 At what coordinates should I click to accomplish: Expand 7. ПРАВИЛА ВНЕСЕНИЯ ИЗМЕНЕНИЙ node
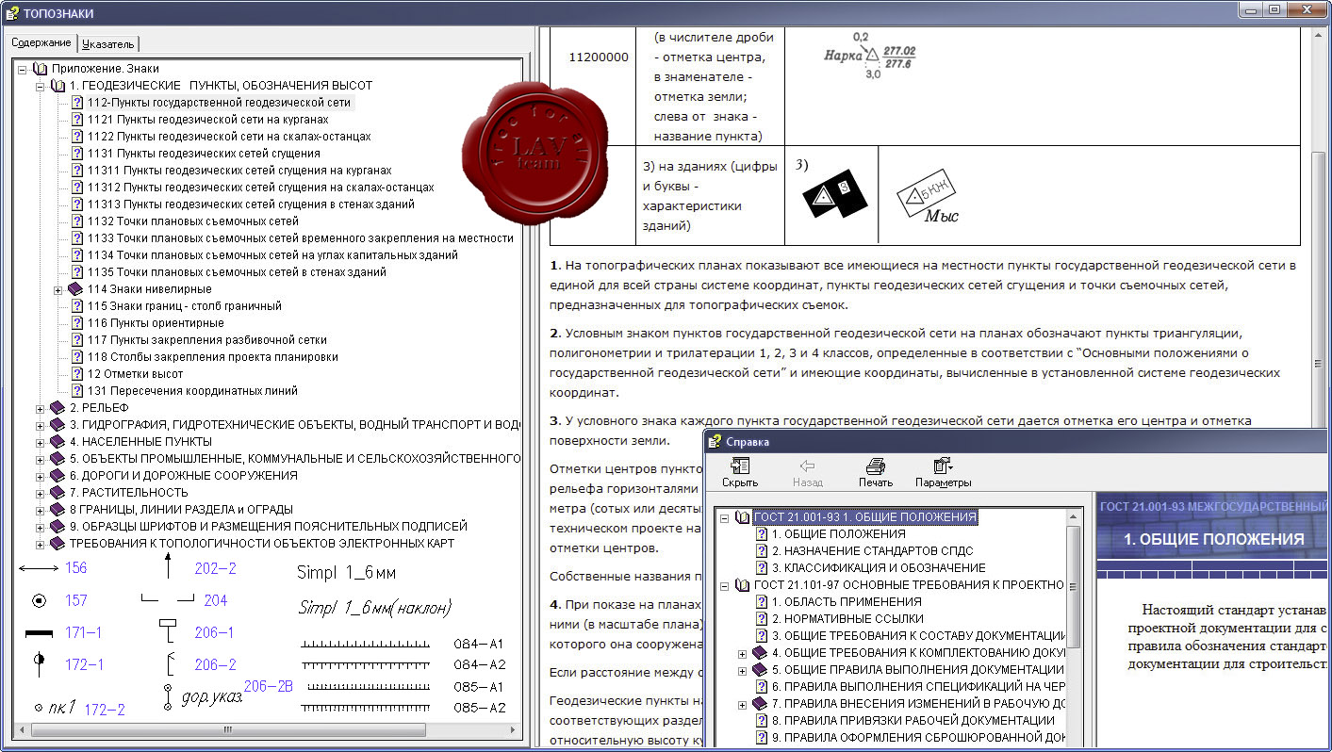pyautogui.click(x=742, y=704)
